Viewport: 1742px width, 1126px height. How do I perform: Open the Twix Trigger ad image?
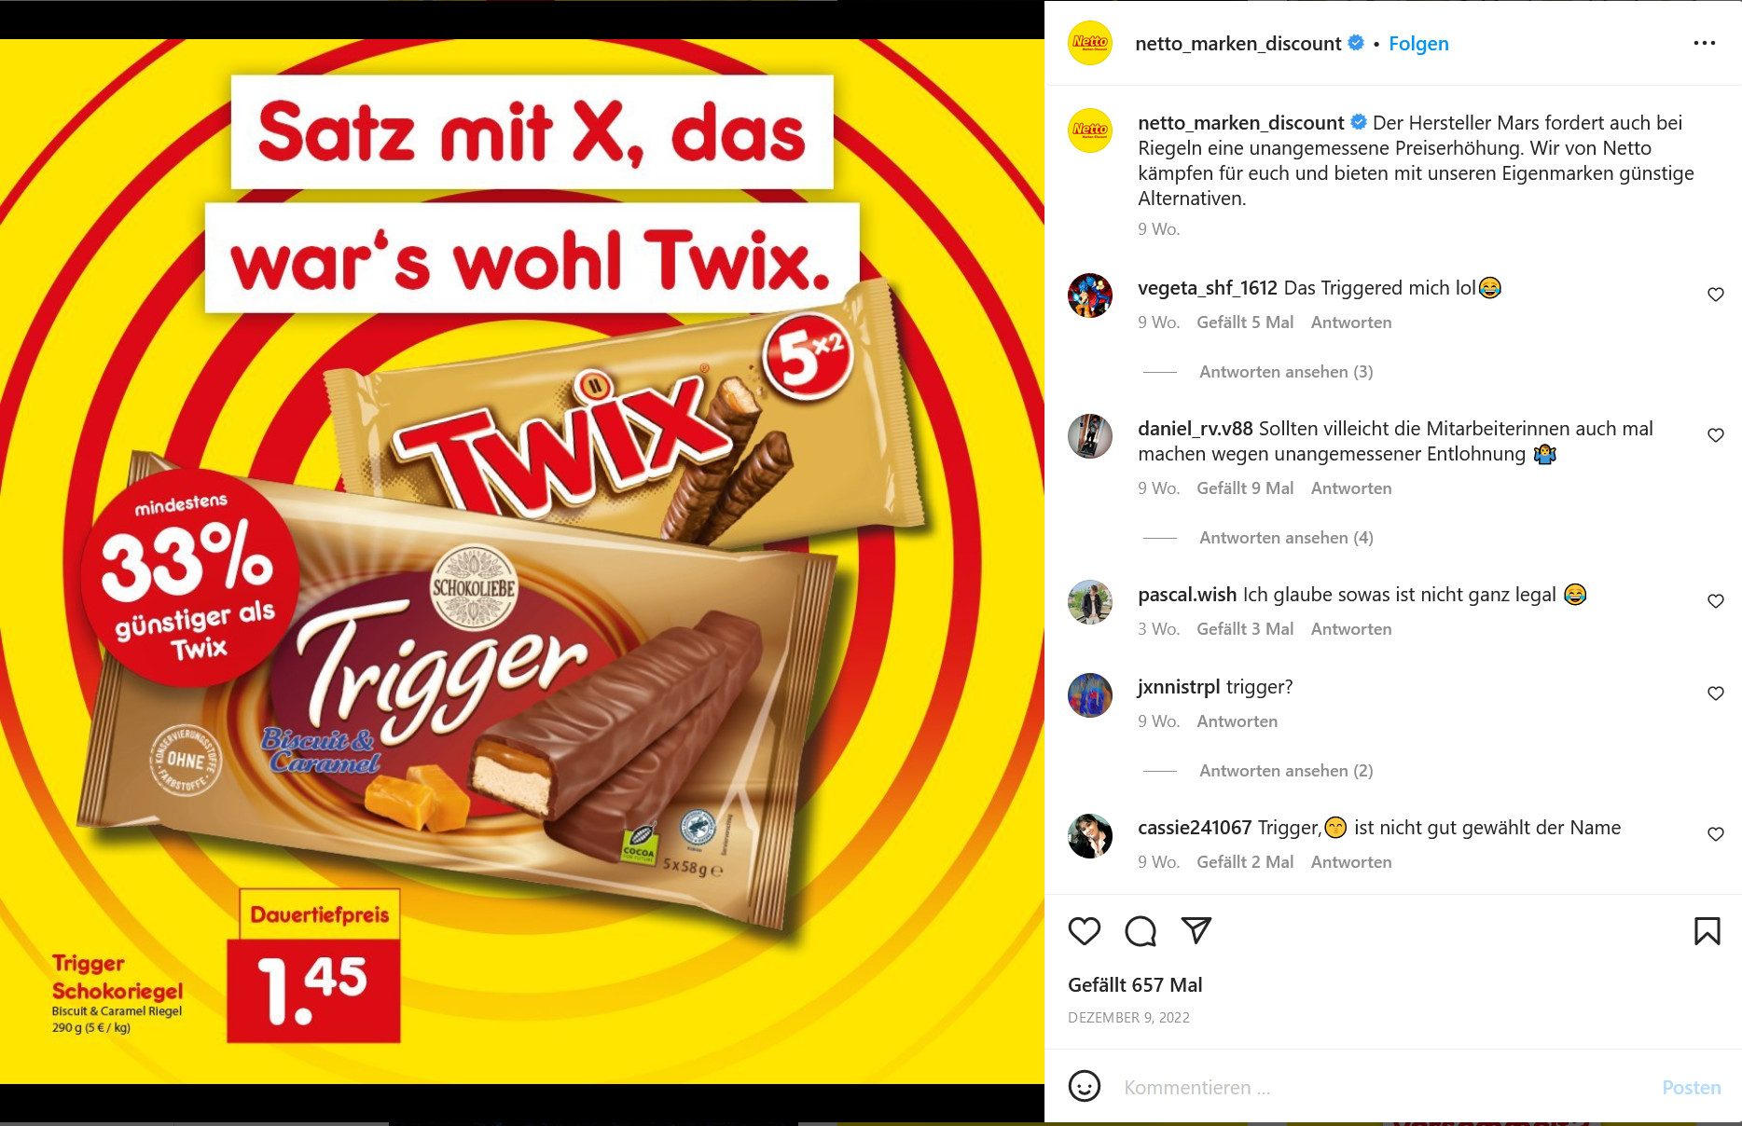(x=522, y=561)
